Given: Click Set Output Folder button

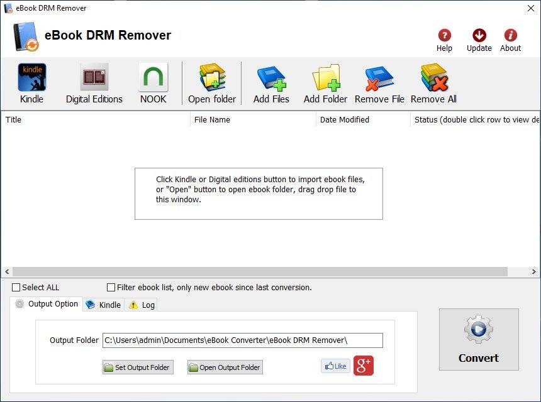Looking at the screenshot, I should coord(138,367).
